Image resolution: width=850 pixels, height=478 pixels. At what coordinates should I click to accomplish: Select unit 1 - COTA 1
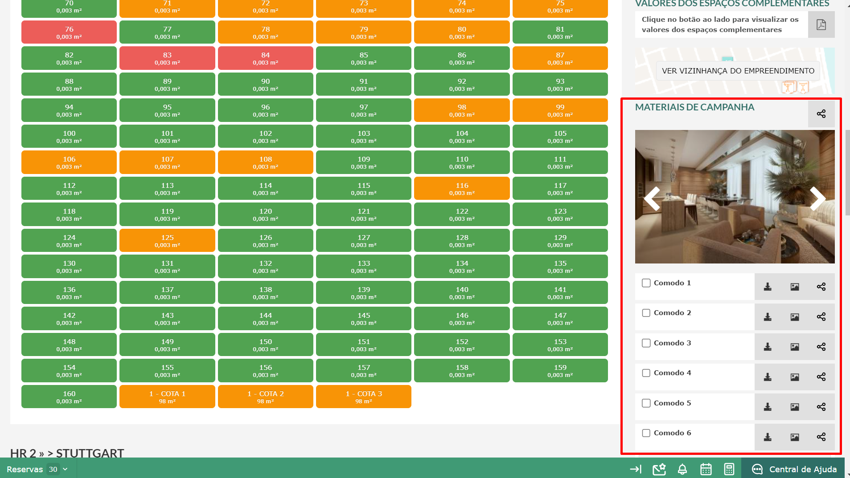[167, 397]
